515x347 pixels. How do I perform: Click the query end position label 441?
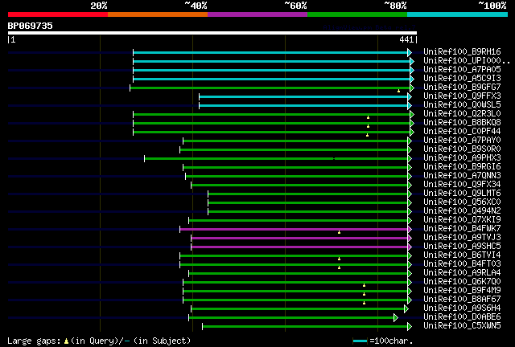(406, 39)
